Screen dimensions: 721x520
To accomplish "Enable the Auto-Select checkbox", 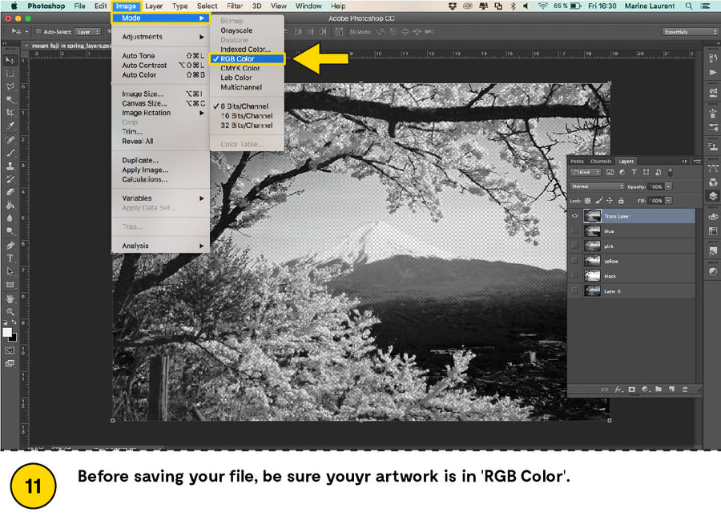I will tap(38, 32).
